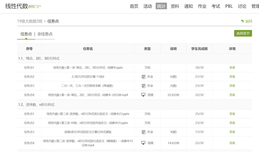Click the 4(题) description cell
259x152 pixels.
(173, 132)
